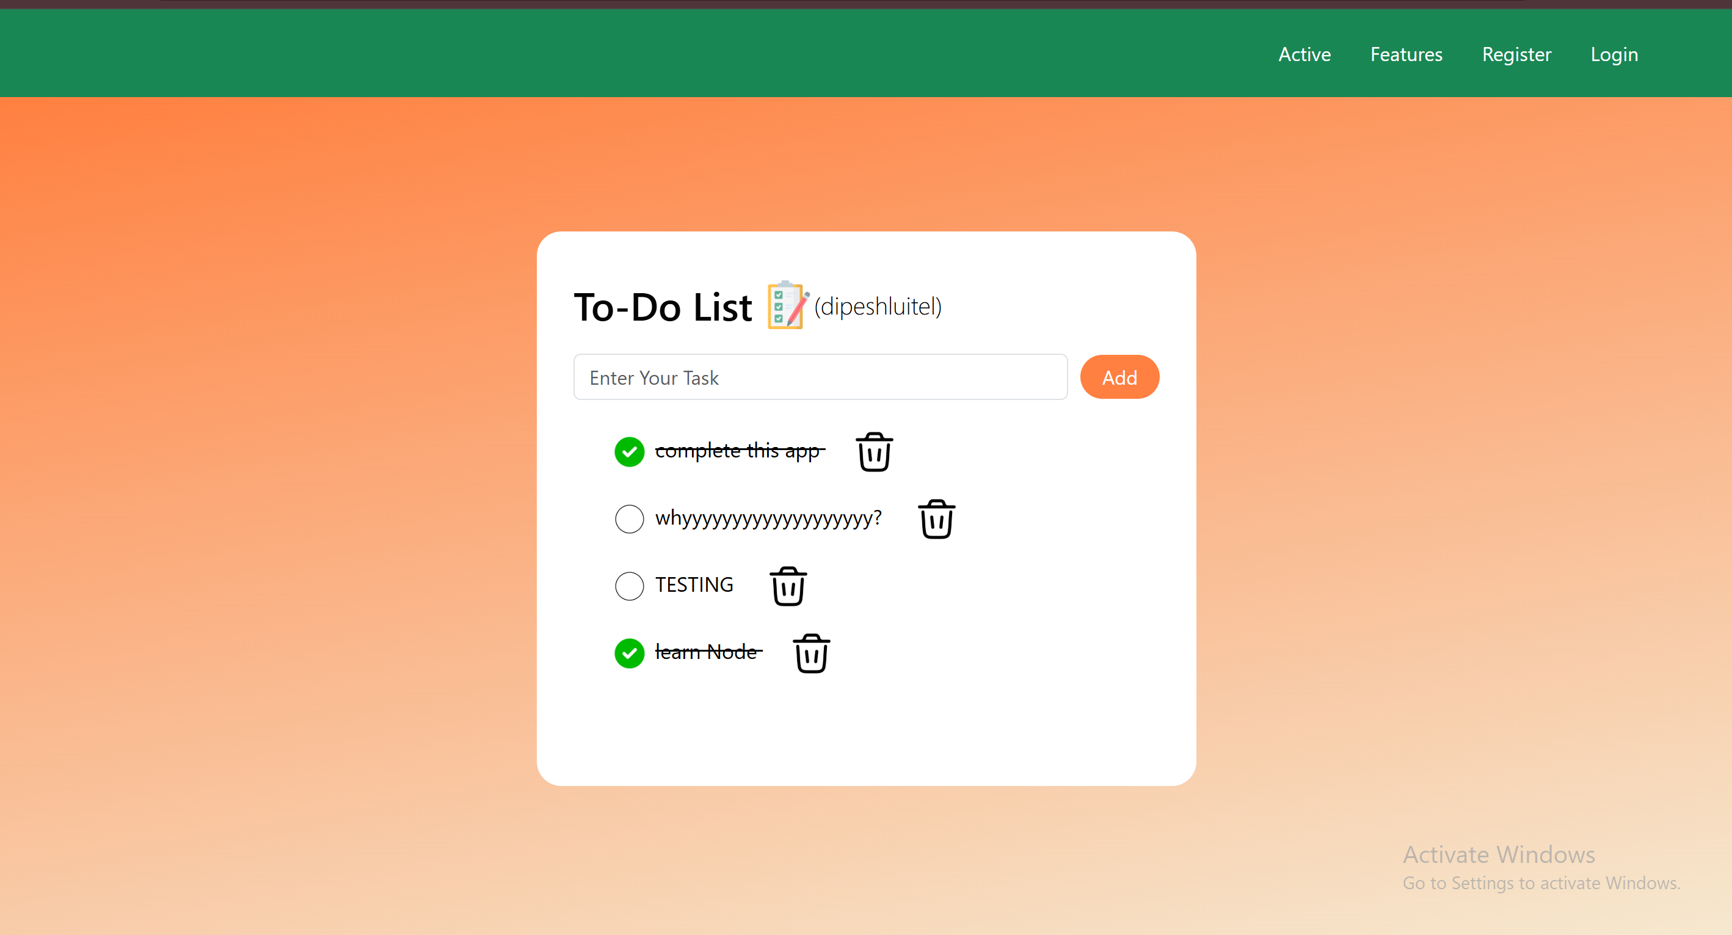Click the Login link

1614,54
